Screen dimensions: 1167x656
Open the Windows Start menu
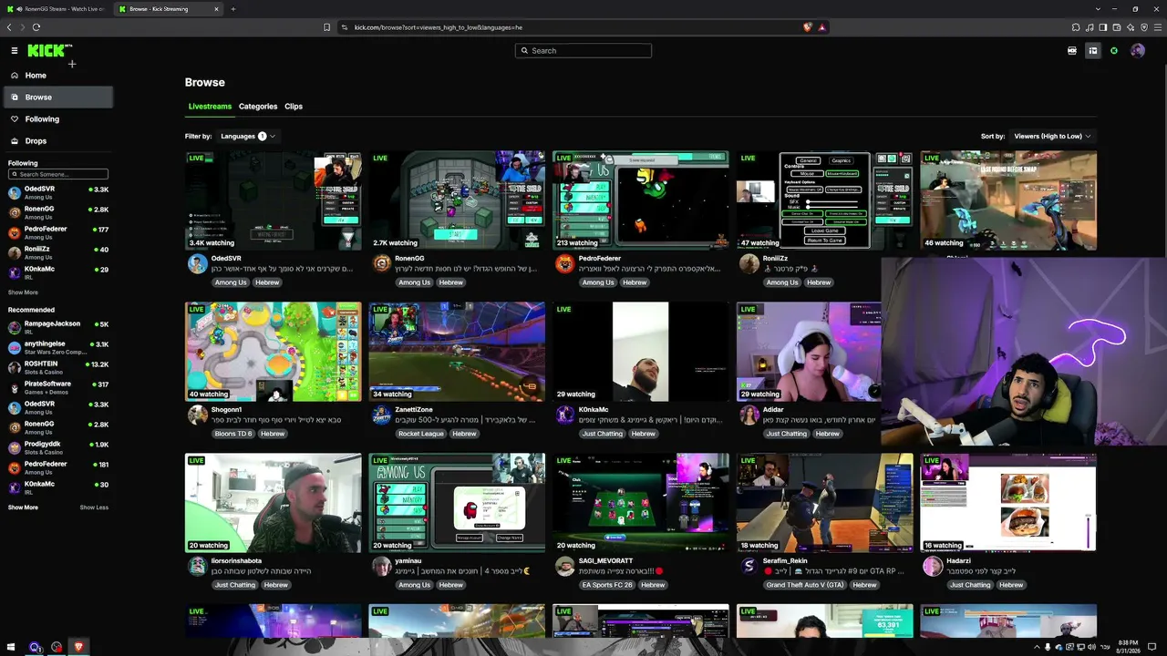pos(11,647)
